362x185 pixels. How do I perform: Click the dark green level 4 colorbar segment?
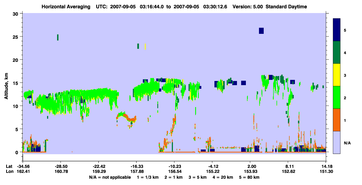pyautogui.click(x=337, y=52)
